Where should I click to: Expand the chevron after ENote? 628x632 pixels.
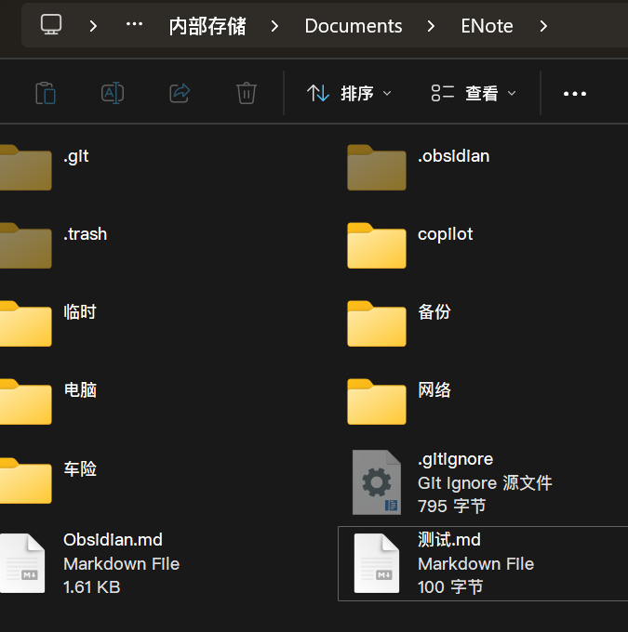[x=543, y=26]
